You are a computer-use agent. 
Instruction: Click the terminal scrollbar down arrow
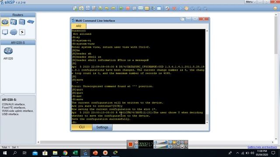coord(207,123)
